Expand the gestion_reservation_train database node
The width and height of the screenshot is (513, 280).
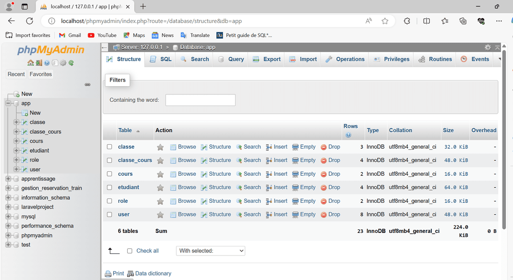pyautogui.click(x=8, y=188)
